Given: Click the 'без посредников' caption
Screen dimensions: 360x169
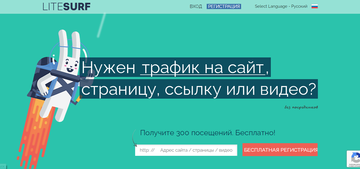Looking at the screenshot, I should coord(301,107).
